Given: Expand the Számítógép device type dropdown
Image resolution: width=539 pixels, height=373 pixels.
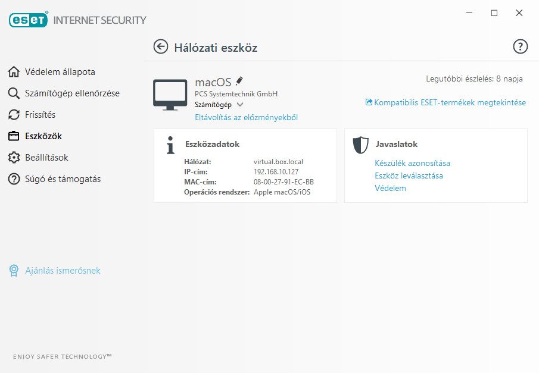Looking at the screenshot, I should [240, 105].
